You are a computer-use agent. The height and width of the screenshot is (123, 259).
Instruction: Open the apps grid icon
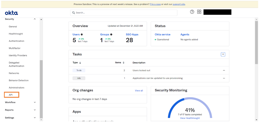[x=199, y=12]
